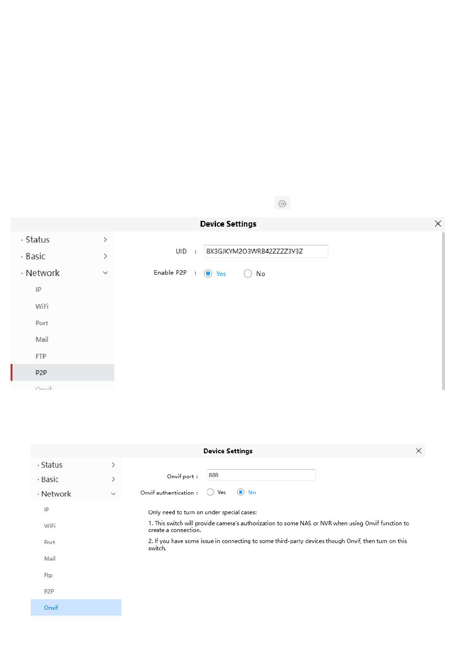This screenshot has width=456, height=666.
Task: Collapse Network section in lower dialog
Action: (x=113, y=494)
